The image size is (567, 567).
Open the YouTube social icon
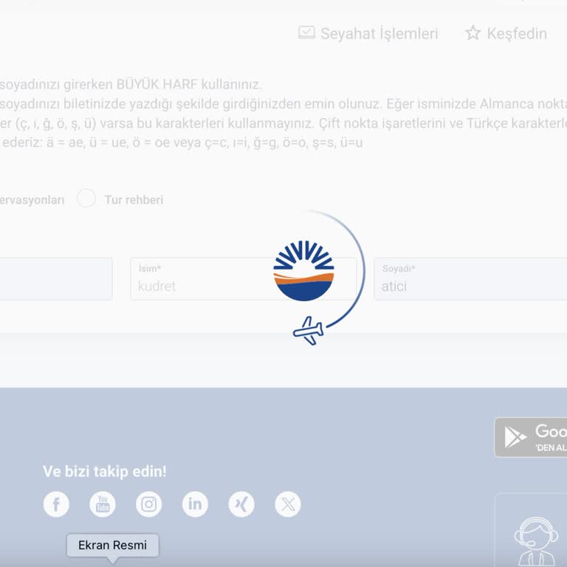click(103, 504)
